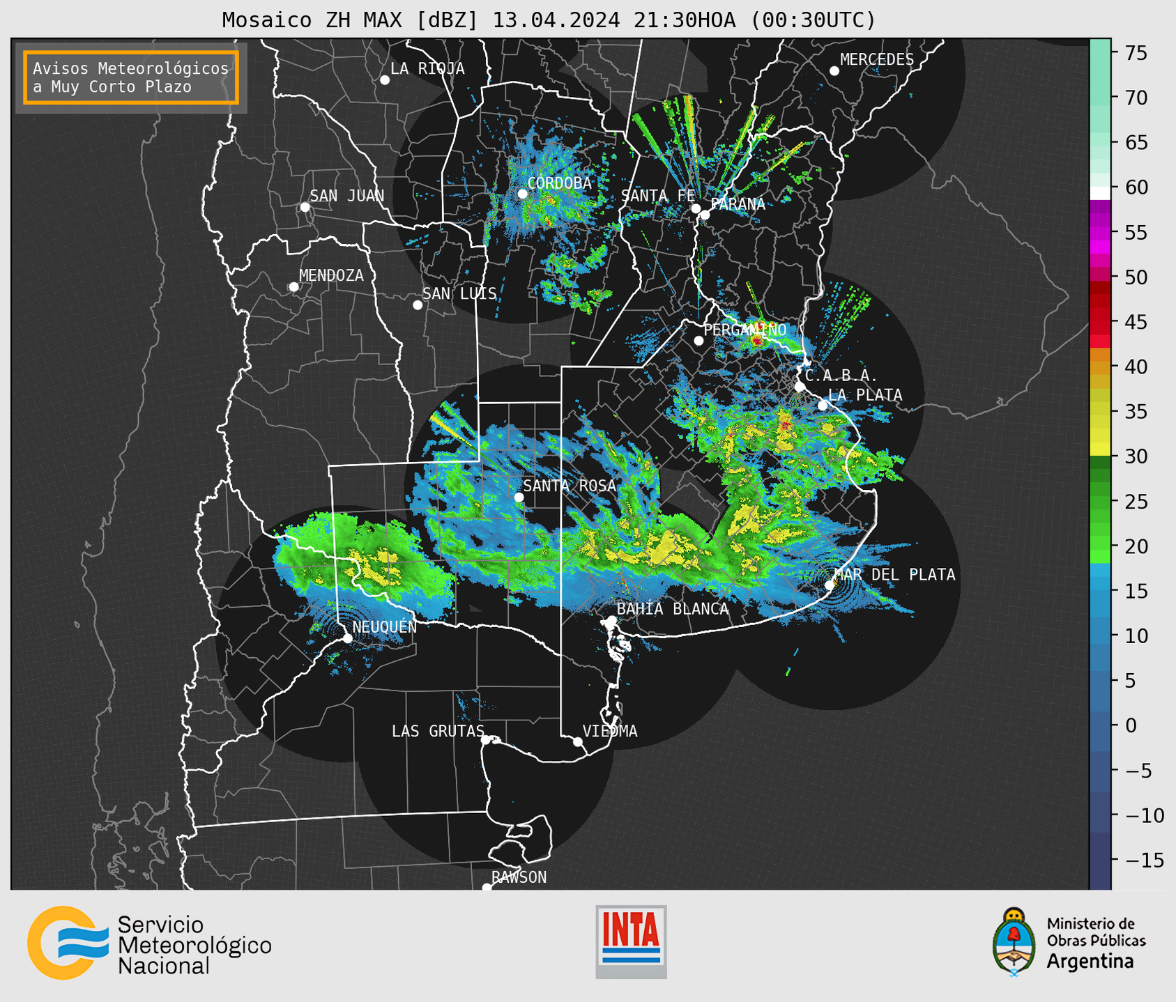Click the LA RIOJA city marker dot
The width and height of the screenshot is (1176, 1002).
pyautogui.click(x=385, y=80)
